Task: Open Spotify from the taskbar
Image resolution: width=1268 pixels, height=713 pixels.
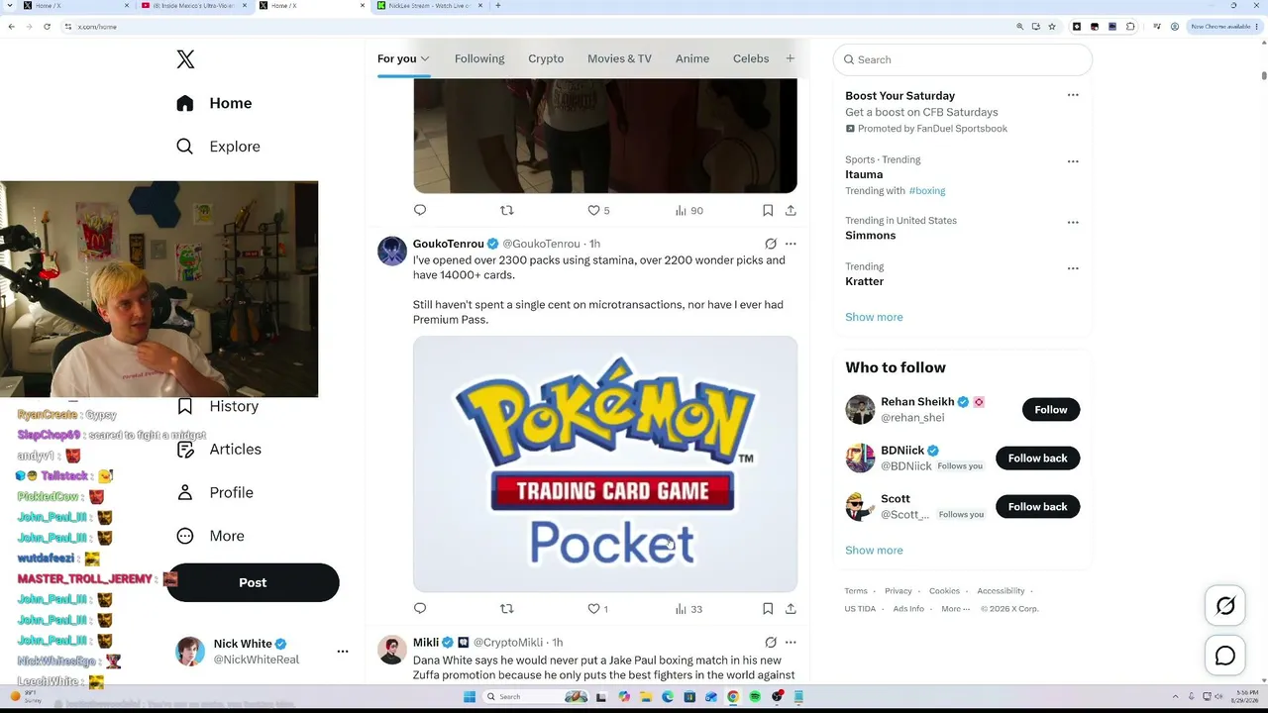Action: 755,697
